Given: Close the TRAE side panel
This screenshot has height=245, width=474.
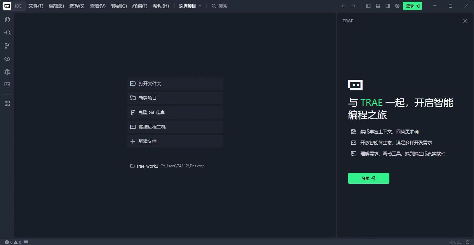Looking at the screenshot, I should coord(465,21).
